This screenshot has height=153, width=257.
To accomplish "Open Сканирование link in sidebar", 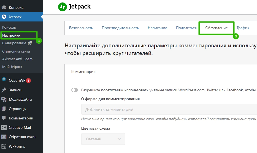I will click(14, 43).
